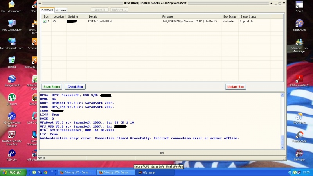Click log scrollbar up arrow
313x176 pixels.
[282, 95]
